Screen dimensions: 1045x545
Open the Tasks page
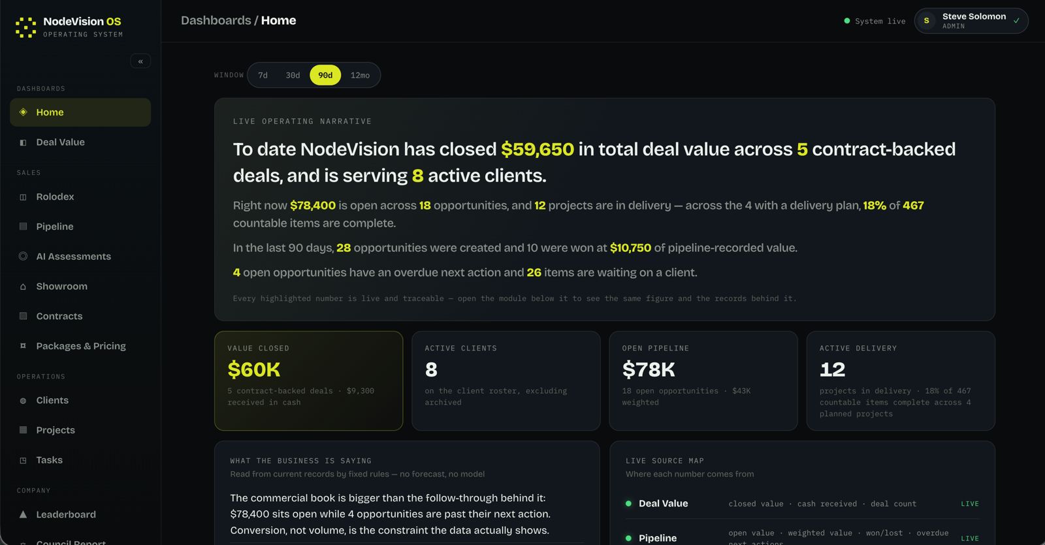80,460
